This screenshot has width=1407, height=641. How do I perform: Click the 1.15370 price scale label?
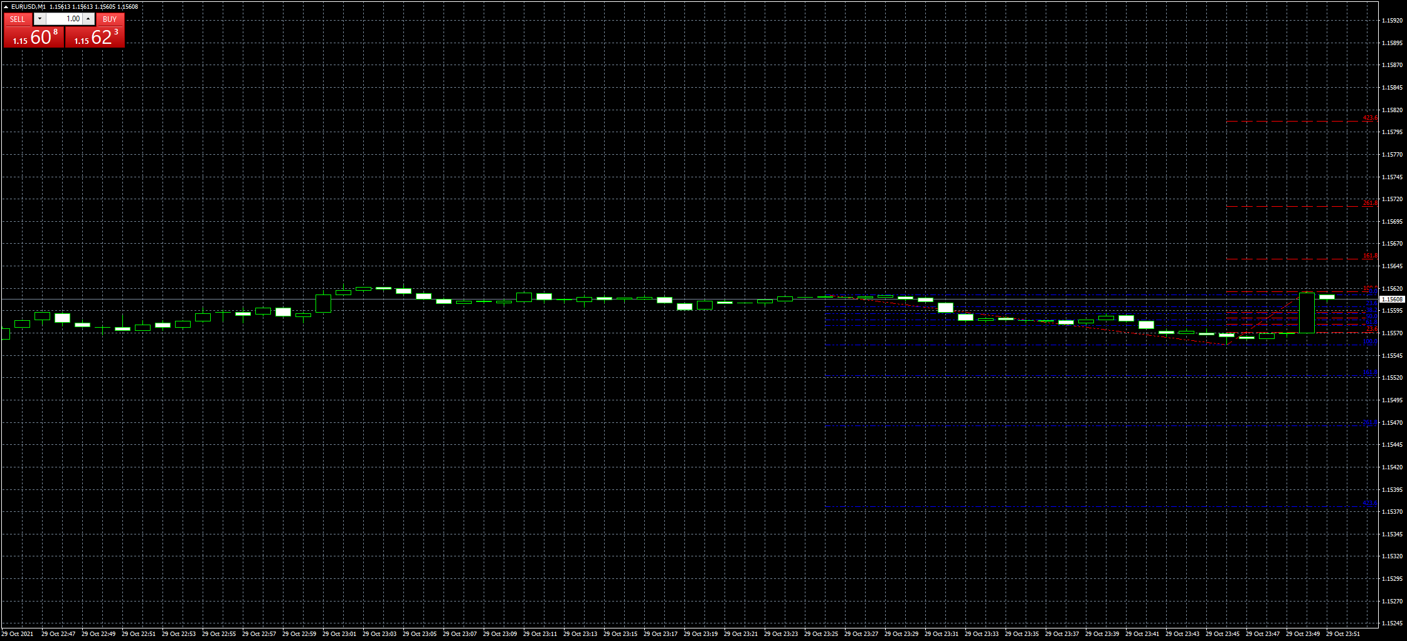(x=1392, y=512)
